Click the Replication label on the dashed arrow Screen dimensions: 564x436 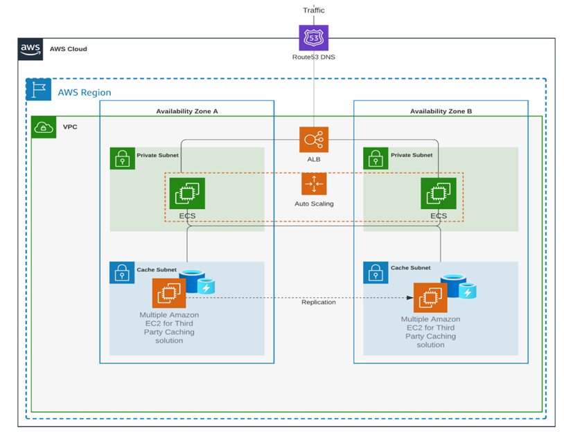(319, 302)
